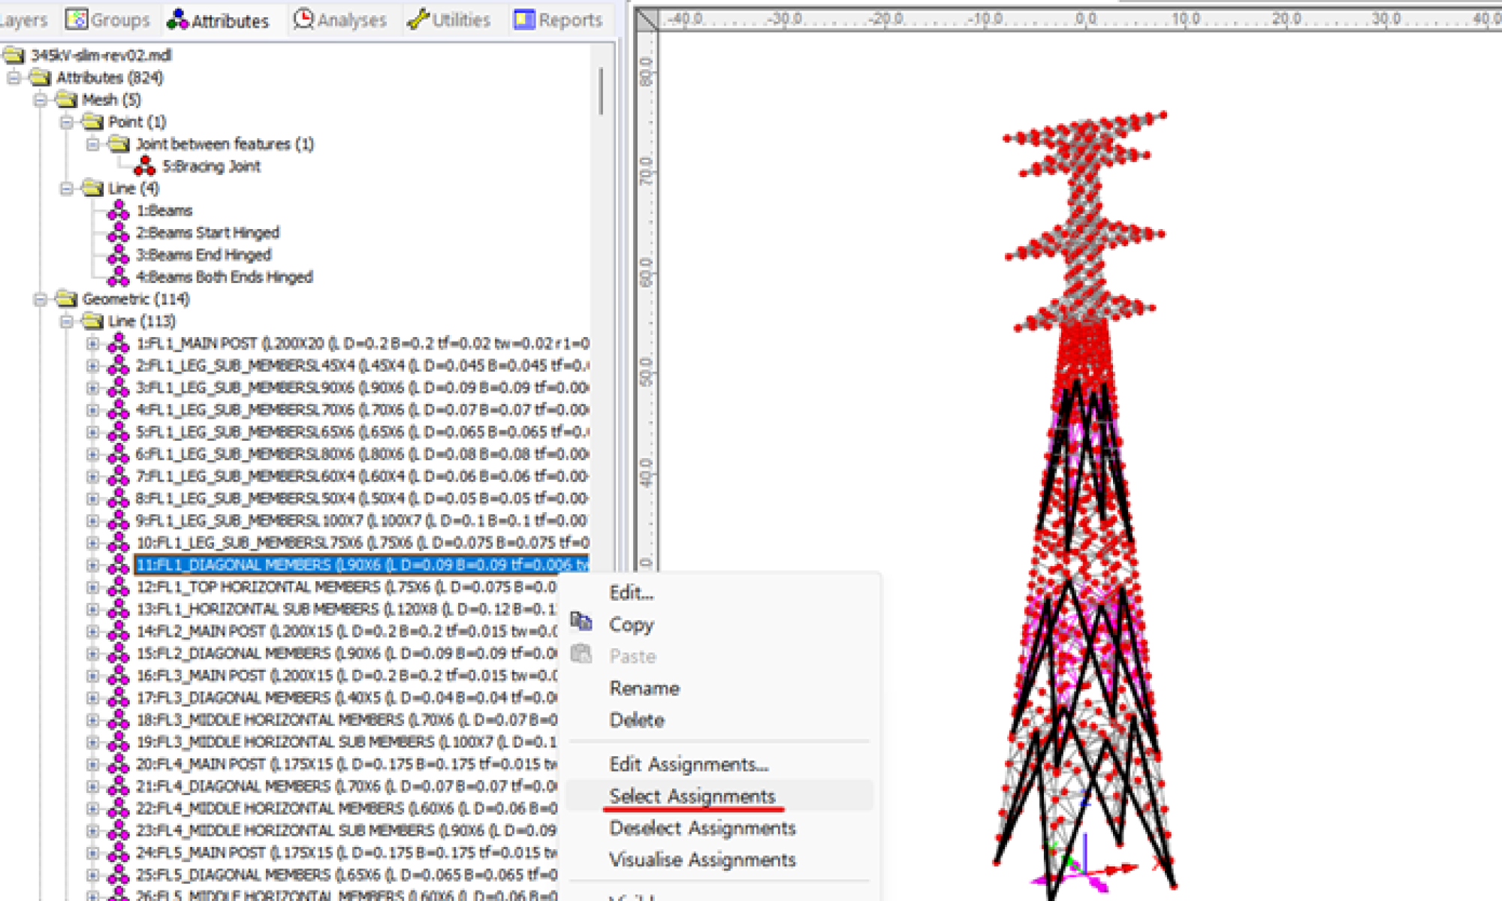Collapse the Geometric (114) tree node
The width and height of the screenshot is (1502, 901).
(40, 299)
